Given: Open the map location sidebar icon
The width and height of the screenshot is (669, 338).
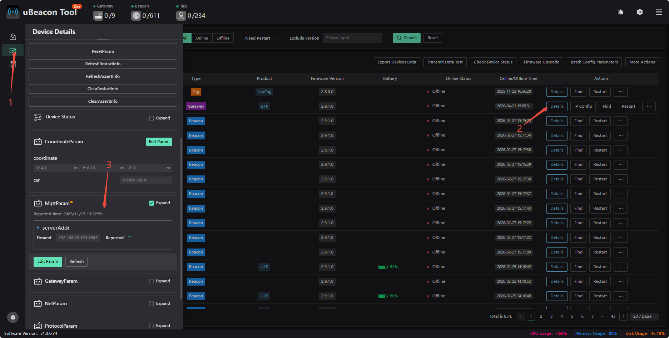Looking at the screenshot, I should pos(13,37).
